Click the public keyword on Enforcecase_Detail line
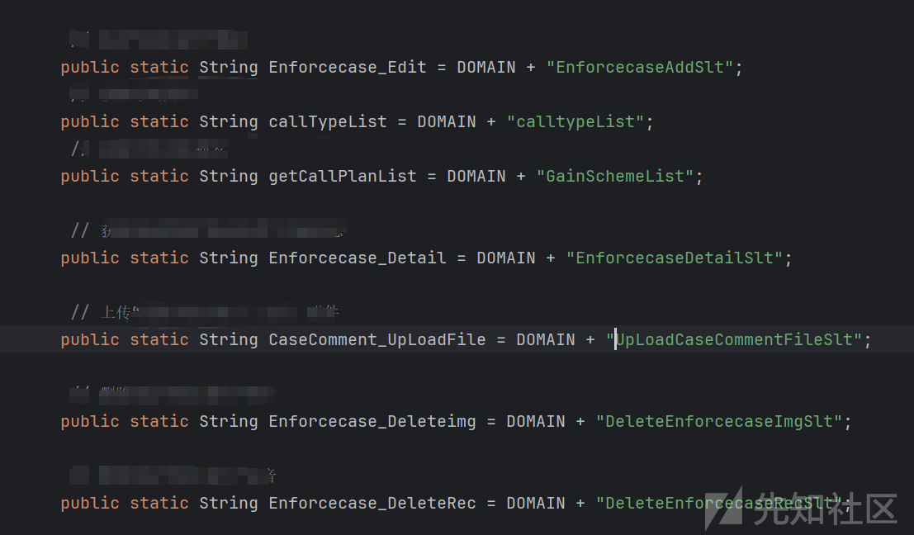 (90, 258)
